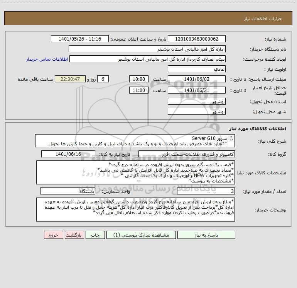Click the واحد شمارش دستگاه field
297x288 pixels.
click(67, 191)
